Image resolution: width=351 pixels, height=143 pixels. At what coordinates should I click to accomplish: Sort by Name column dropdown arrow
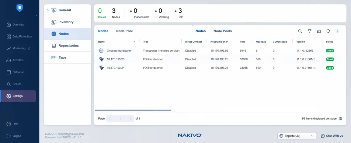(x=134, y=42)
